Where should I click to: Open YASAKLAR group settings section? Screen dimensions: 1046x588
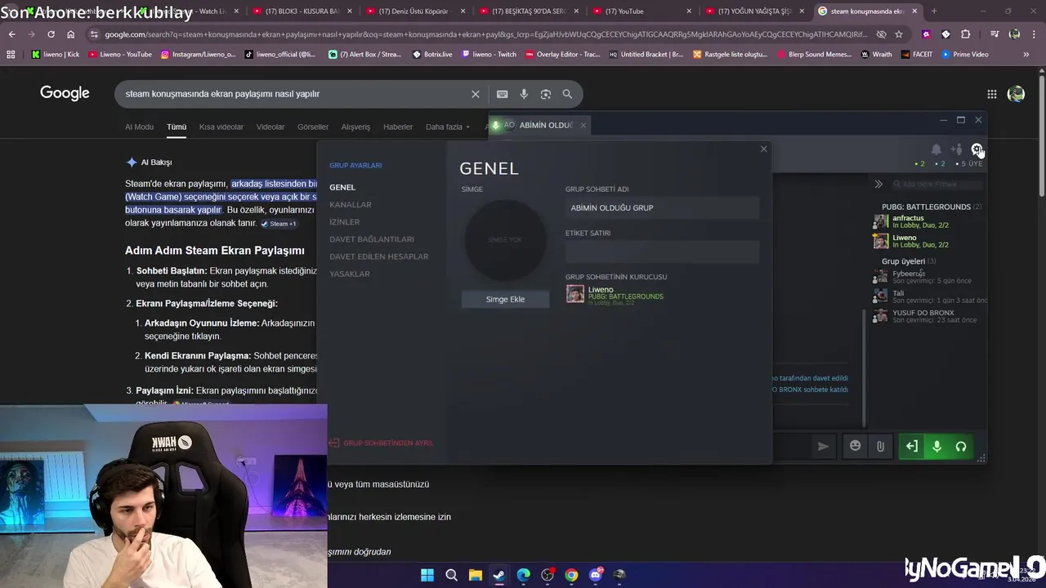350,274
